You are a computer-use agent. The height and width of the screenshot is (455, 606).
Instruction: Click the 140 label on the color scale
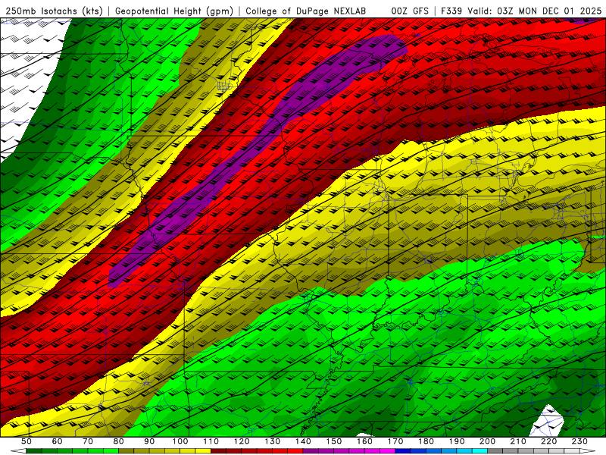coord(302,441)
